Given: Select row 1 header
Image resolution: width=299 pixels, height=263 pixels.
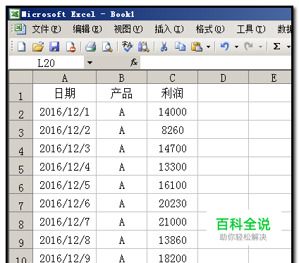Looking at the screenshot, I should coord(20,93).
